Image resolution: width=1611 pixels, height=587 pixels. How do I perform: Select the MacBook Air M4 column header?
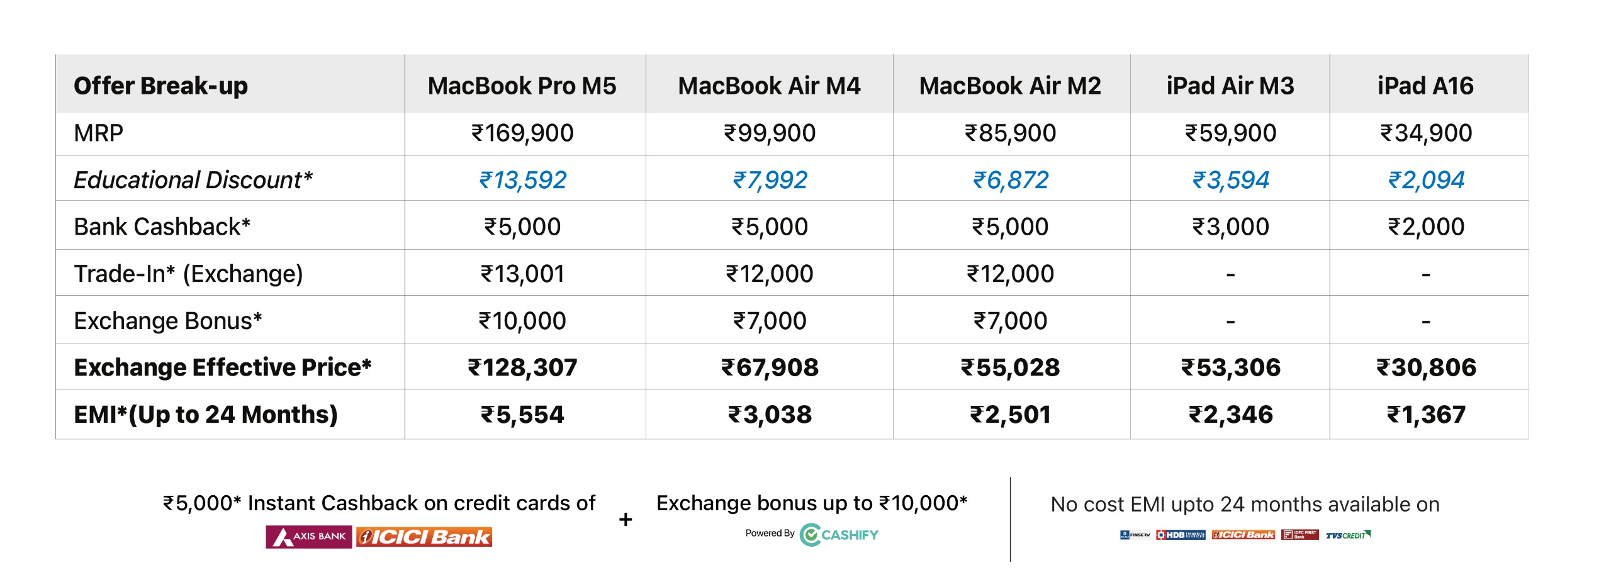coord(769,86)
